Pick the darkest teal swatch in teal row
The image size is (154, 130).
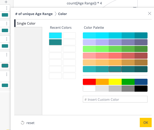point(141,69)
